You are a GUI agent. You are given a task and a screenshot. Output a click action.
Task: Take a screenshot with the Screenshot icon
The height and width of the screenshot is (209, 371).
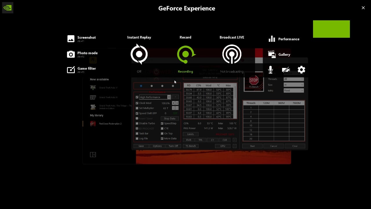(x=71, y=39)
